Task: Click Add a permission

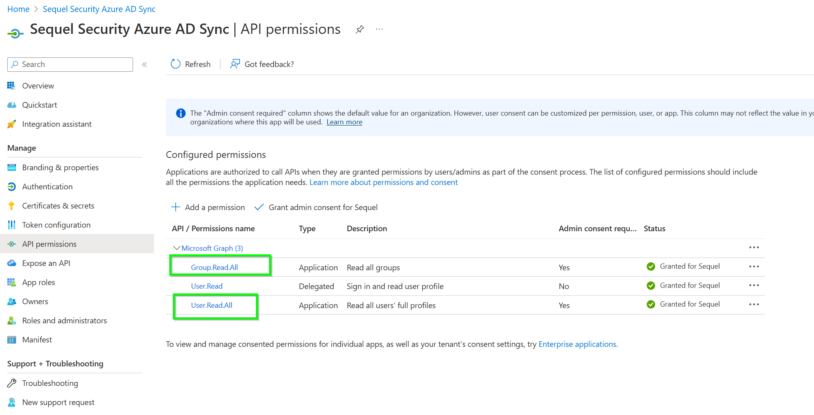Action: click(x=208, y=207)
